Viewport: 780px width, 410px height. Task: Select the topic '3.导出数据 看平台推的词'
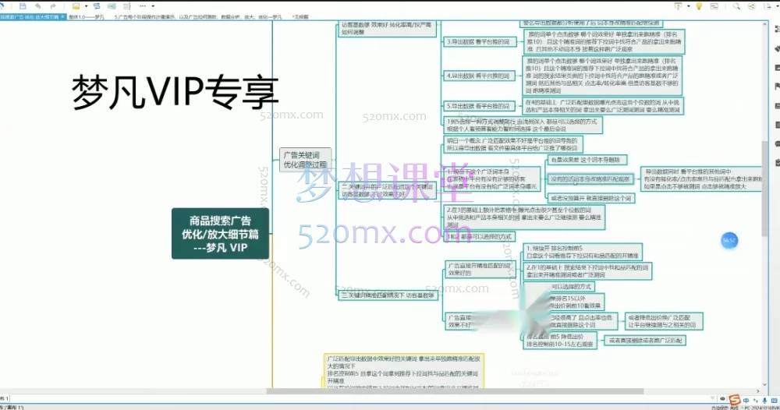(478, 42)
